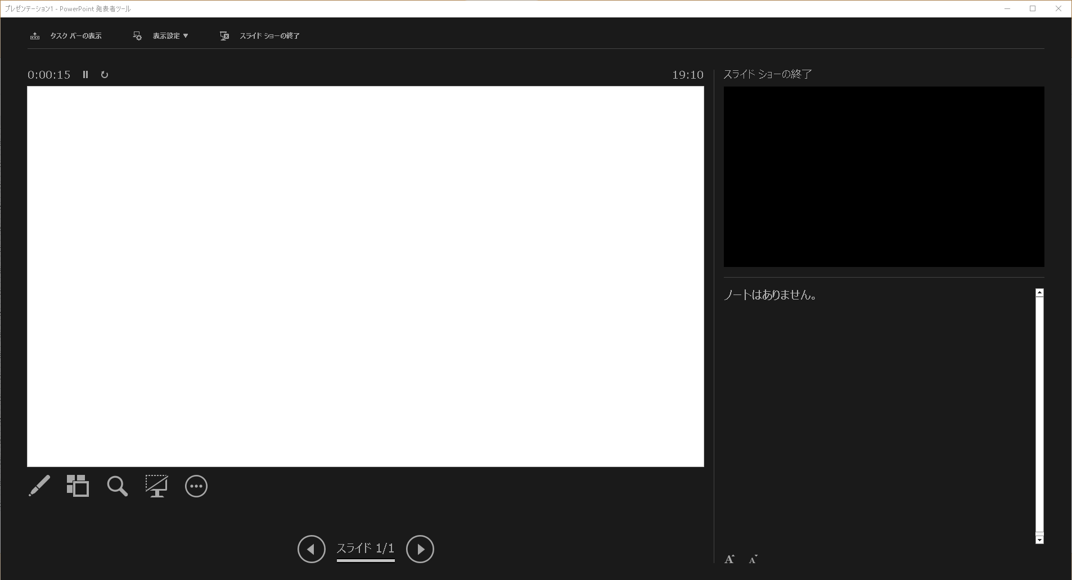1072x580 pixels.
Task: Click the 0:00:15 elapsed timer text
Action: (49, 75)
